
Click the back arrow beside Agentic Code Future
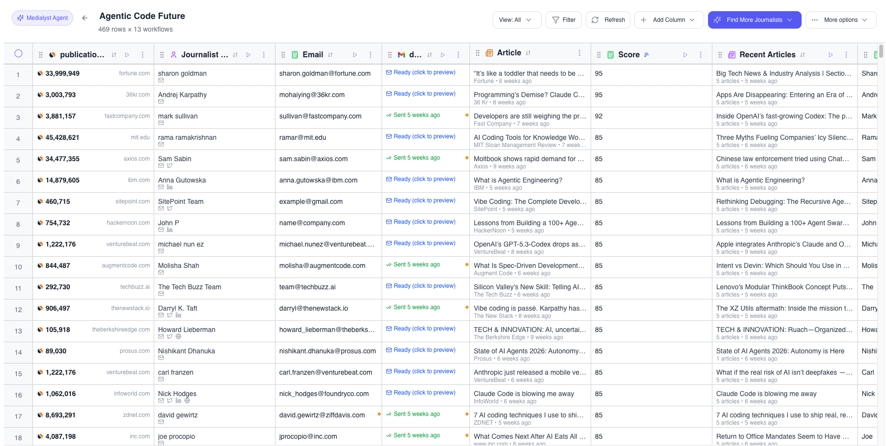(x=85, y=18)
